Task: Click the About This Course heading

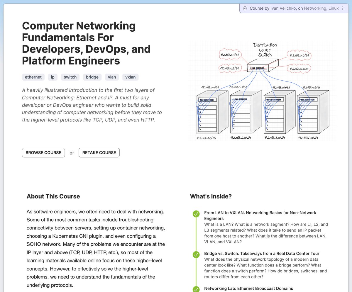Action: click(53, 196)
